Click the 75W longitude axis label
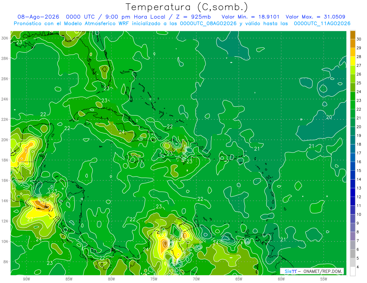Viewport: 367px width, 283px height. point(154,279)
